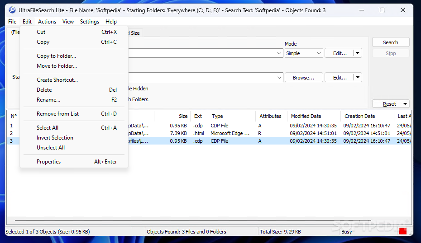The image size is (421, 243).
Task: Click 'Objects Found: 3 Files' status text
Action: tap(187, 232)
